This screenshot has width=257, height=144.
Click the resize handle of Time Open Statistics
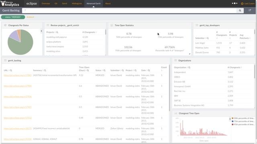190,54
